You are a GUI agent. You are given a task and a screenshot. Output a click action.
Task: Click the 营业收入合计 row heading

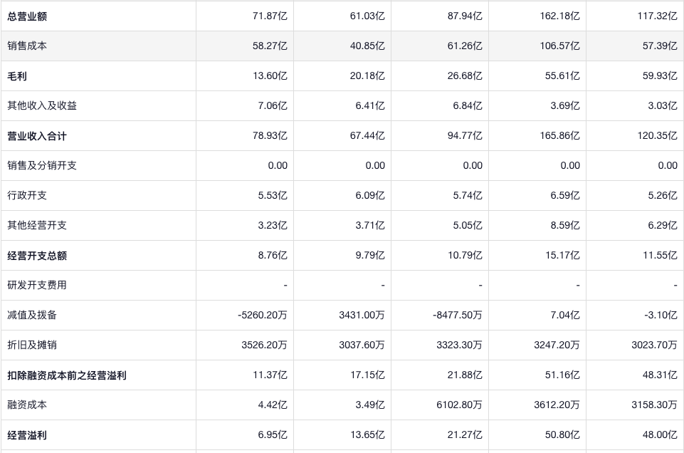37,135
